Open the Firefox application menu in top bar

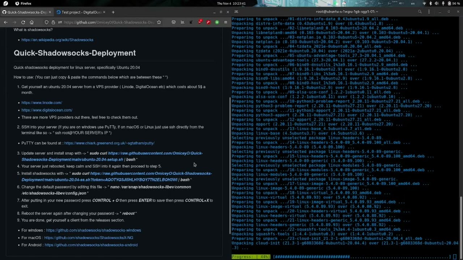(23, 3)
